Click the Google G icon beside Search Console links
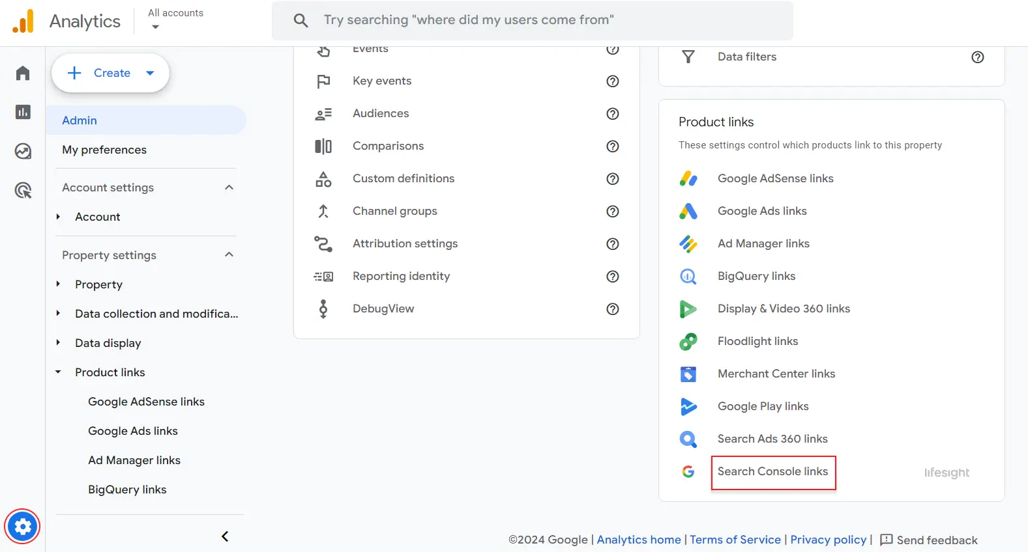This screenshot has width=1028, height=552. (x=688, y=471)
